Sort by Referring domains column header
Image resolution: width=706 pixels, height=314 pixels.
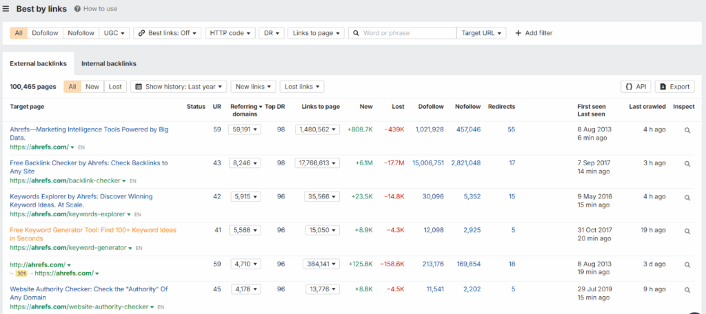coord(247,110)
